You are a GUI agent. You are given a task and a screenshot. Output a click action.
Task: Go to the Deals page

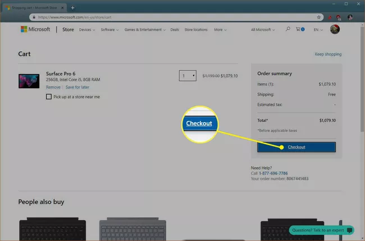click(x=175, y=30)
